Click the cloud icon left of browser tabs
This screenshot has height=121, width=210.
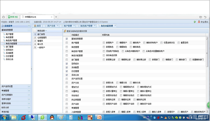coord(3,17)
